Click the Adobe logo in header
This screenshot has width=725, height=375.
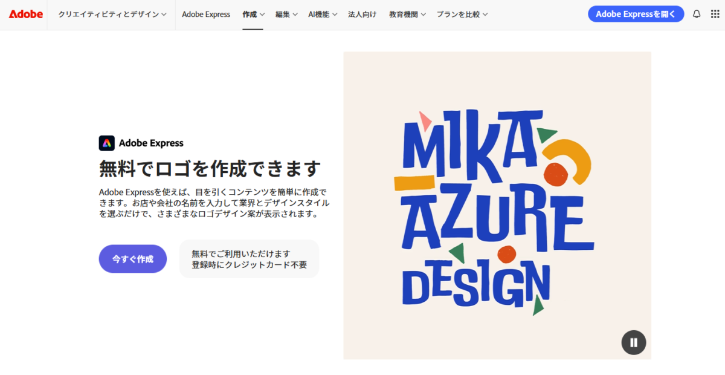(x=26, y=14)
